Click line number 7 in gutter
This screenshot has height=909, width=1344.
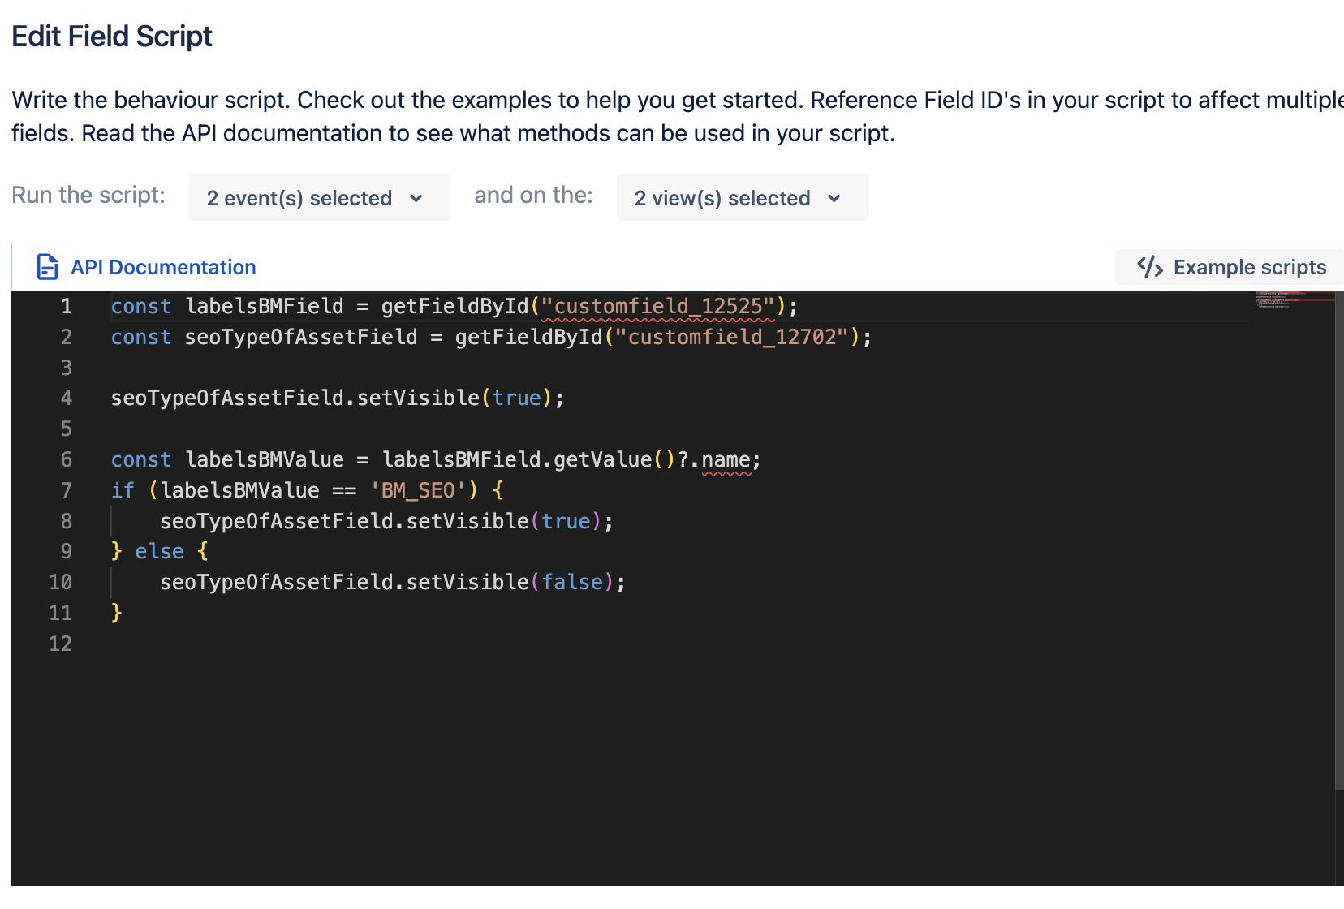click(x=67, y=490)
